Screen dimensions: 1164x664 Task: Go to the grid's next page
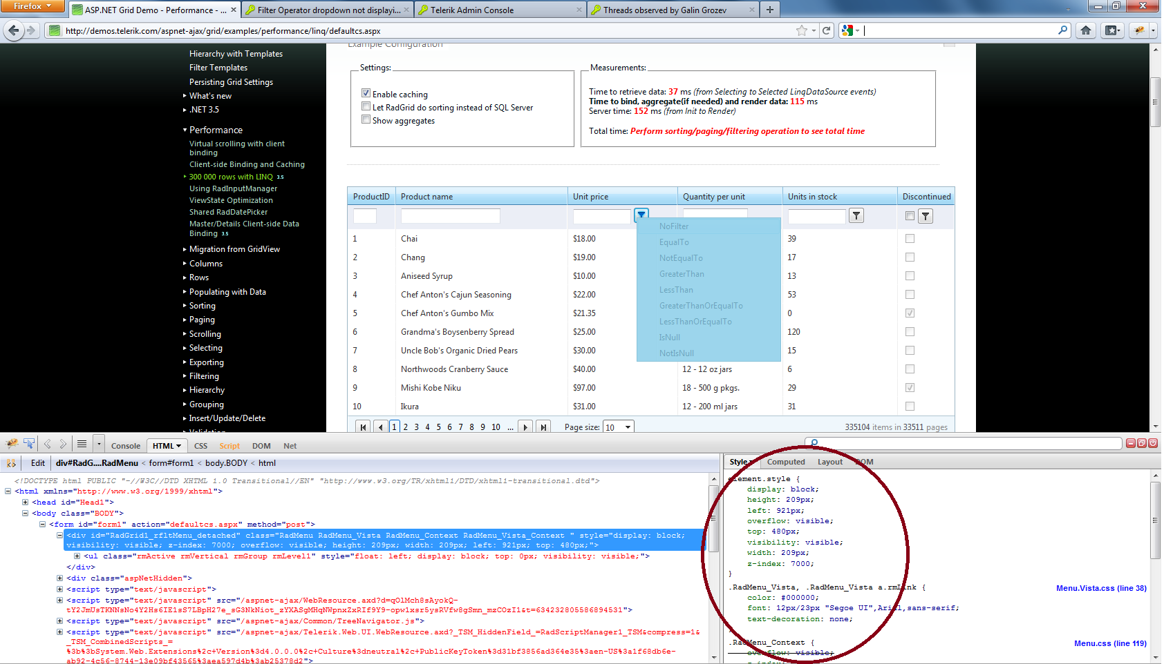[525, 427]
